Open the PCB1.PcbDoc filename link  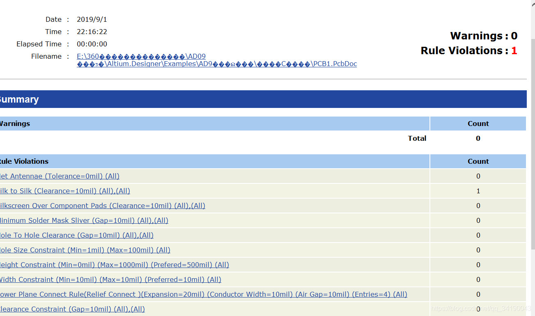pyautogui.click(x=217, y=60)
